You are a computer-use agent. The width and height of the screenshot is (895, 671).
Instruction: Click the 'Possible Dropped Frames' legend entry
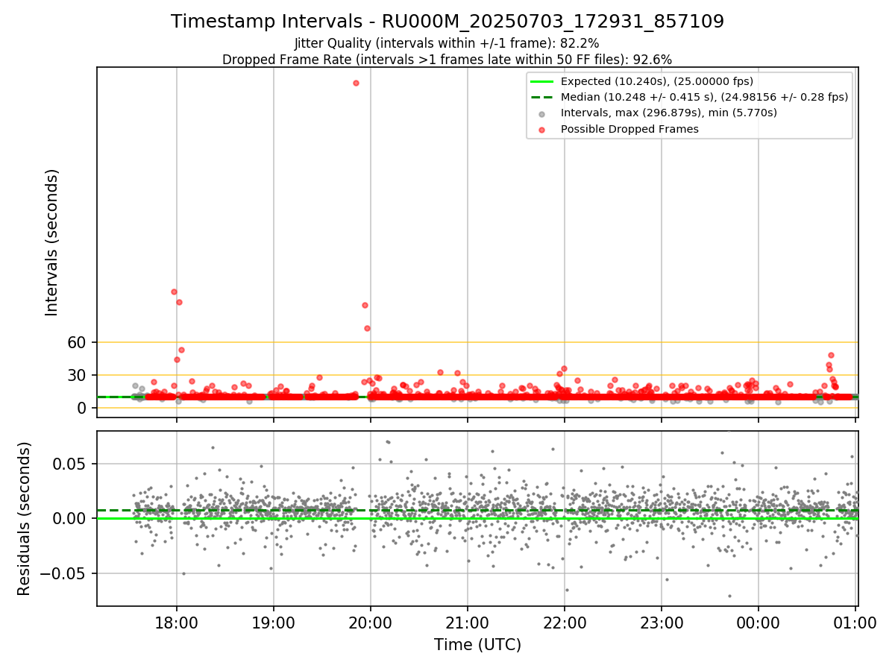(629, 129)
